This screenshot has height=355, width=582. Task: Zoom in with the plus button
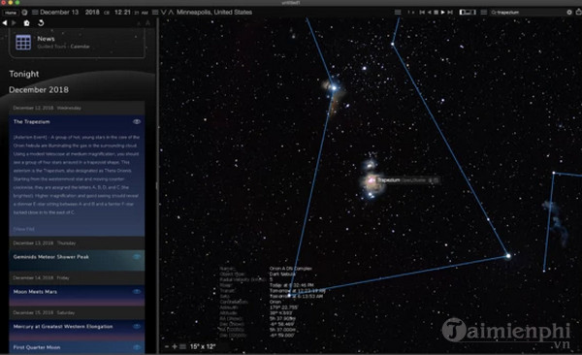pos(175,346)
